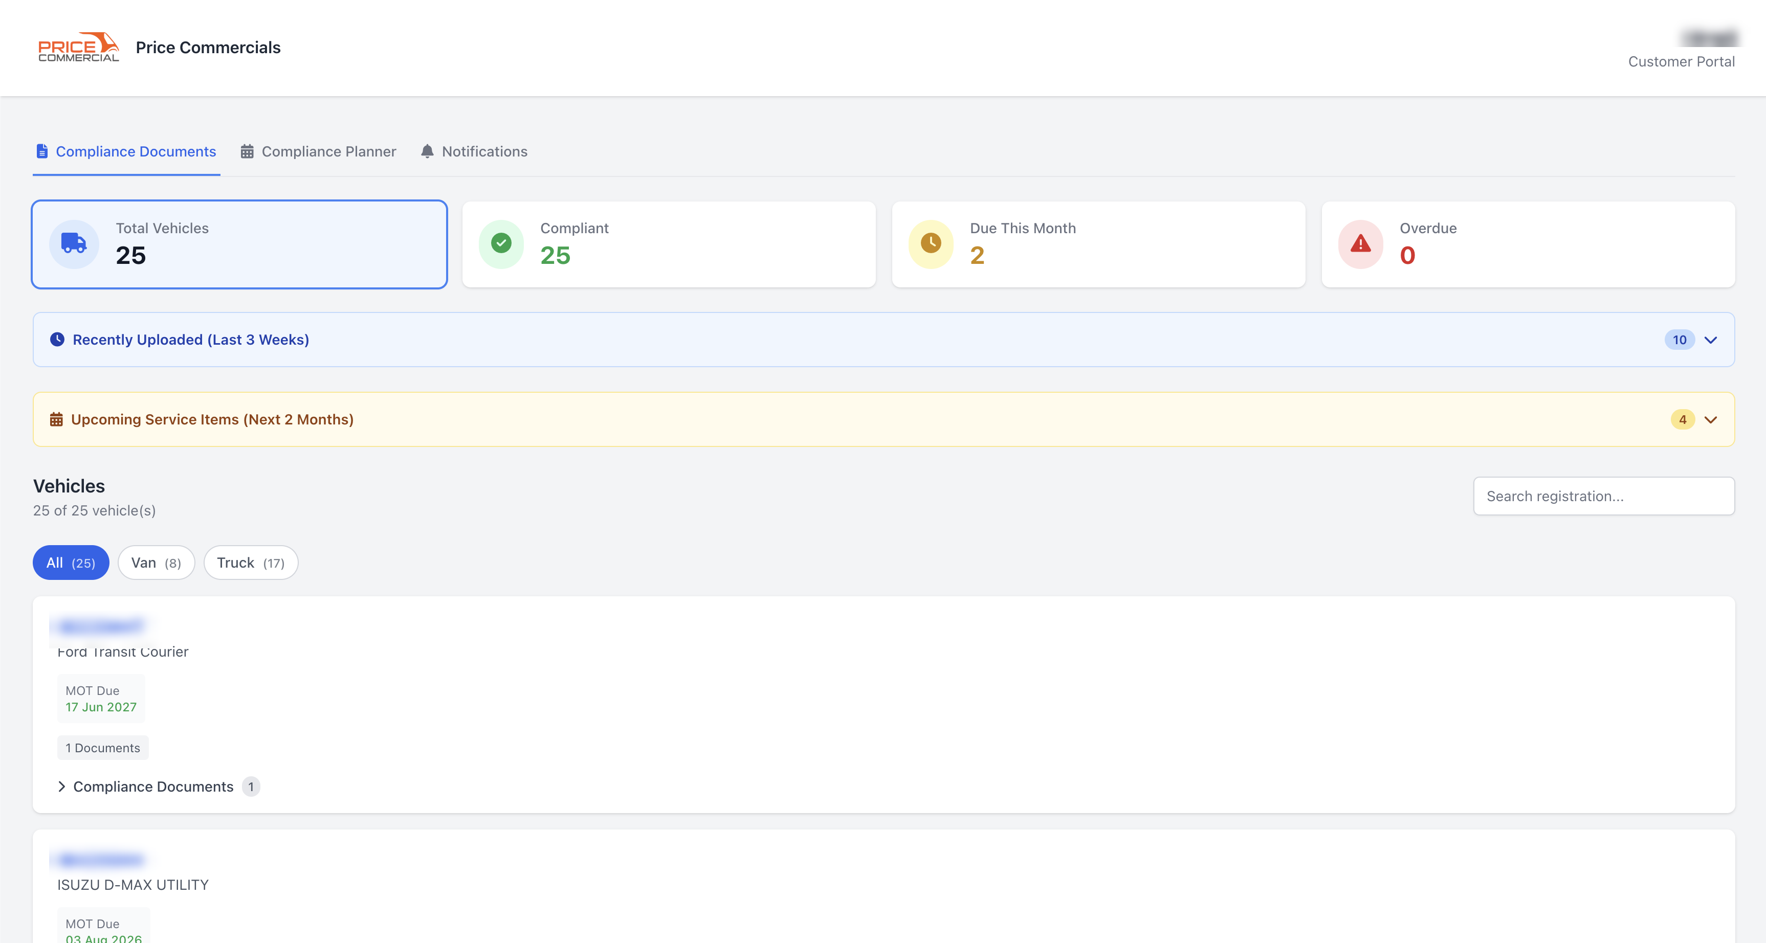Click the Notifications bell icon
This screenshot has width=1766, height=943.
coord(427,151)
